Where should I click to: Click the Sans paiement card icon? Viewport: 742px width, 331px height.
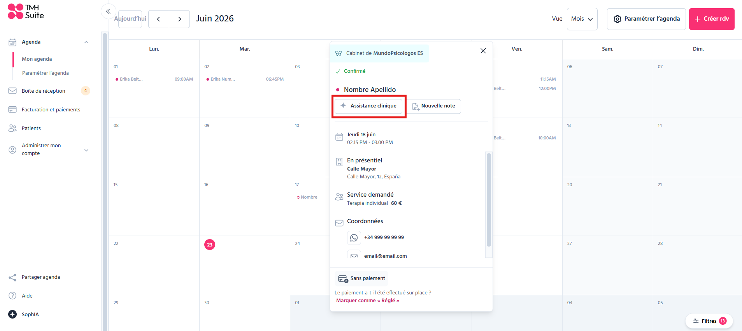pos(343,279)
